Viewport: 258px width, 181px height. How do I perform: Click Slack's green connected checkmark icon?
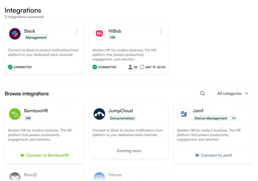pos(10,67)
